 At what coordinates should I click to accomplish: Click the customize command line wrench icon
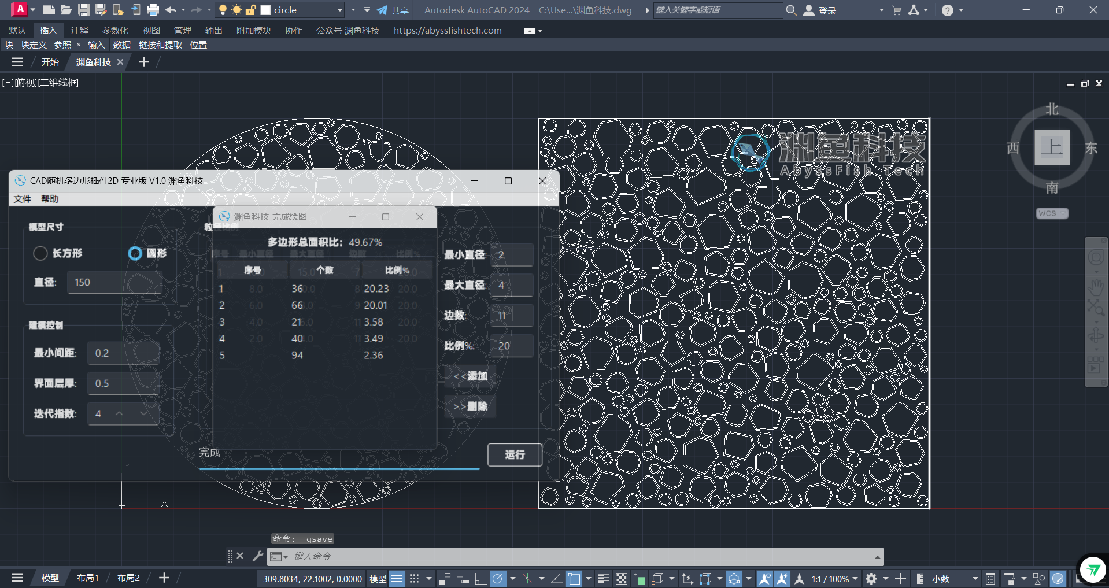coord(258,556)
